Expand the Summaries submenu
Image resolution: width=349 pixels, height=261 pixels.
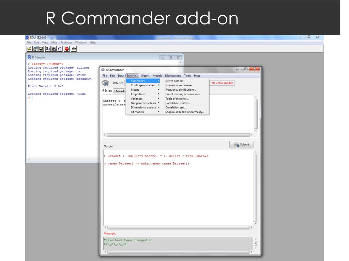coord(143,81)
